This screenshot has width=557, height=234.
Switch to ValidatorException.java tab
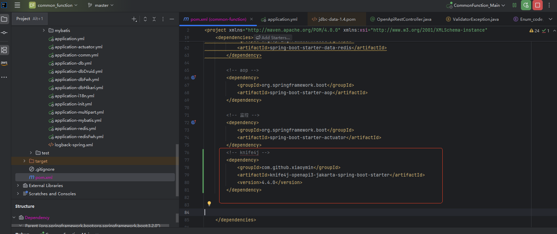click(472, 19)
